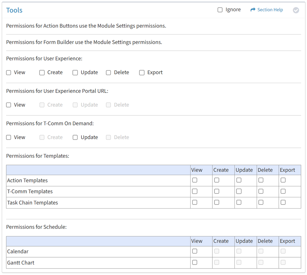Click the Tools section heading
Image resolution: width=307 pixels, height=275 pixels.
coord(14,10)
